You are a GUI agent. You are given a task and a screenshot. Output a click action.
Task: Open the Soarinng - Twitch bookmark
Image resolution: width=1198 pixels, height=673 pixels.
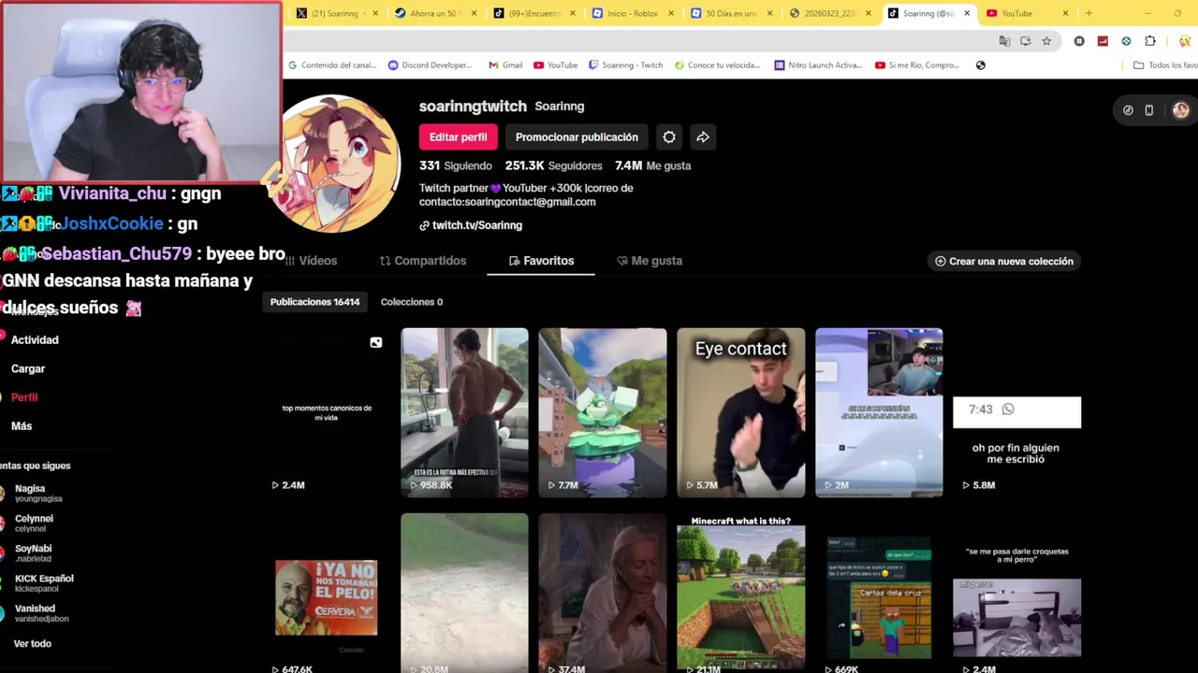(x=625, y=65)
